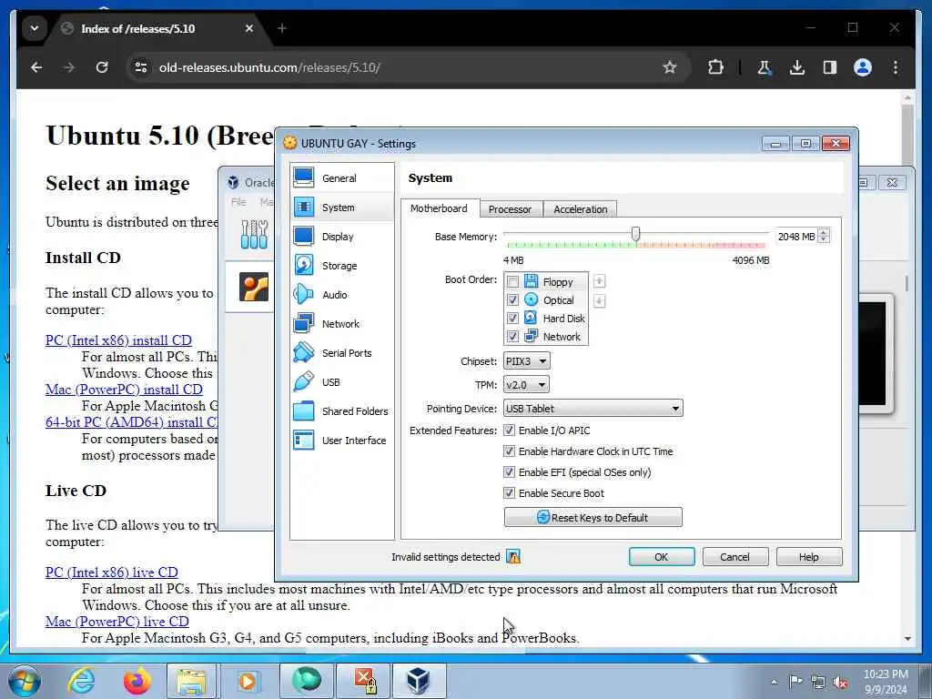Click the Base Memory slider handle

pos(635,234)
